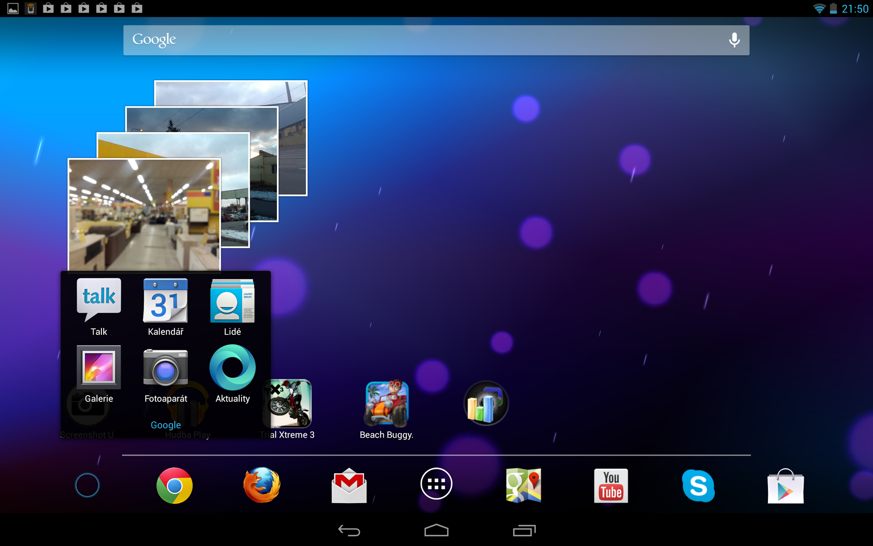Open the all-apps drawer
Viewport: 873px width, 546px height.
436,484
